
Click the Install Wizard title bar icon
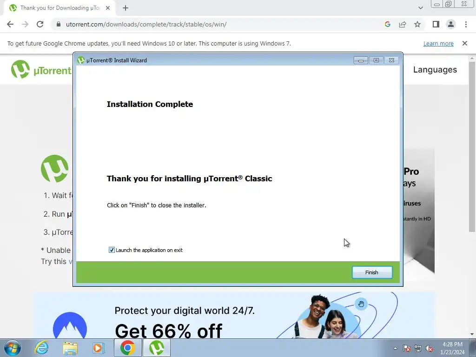pyautogui.click(x=81, y=60)
